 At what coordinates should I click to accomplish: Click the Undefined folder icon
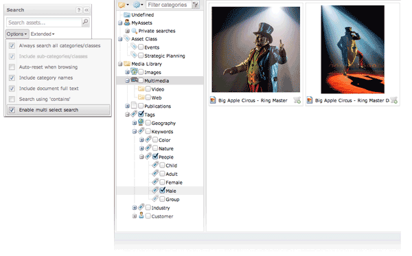(127, 14)
